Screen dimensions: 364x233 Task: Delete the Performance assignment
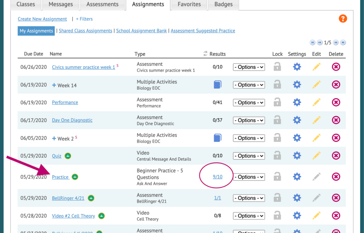336,102
